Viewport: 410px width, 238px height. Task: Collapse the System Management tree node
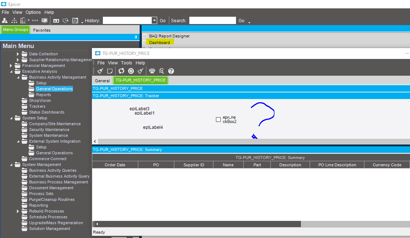[11, 165]
